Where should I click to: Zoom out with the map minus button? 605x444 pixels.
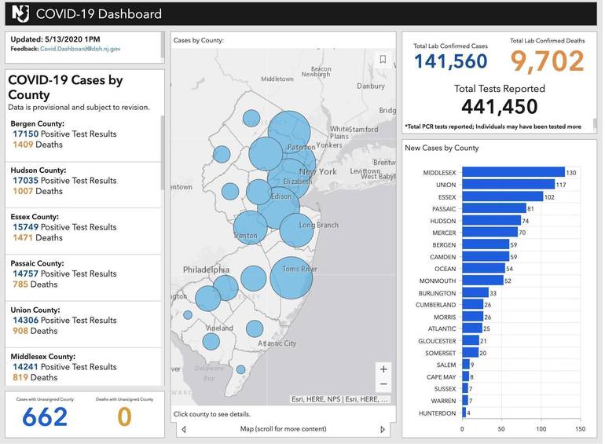383,384
